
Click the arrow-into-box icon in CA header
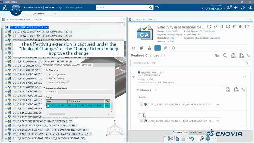coord(234,26)
